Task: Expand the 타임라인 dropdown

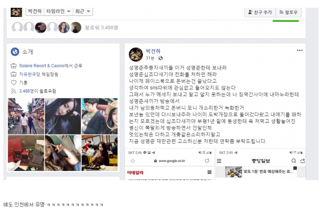Action: [x=58, y=11]
